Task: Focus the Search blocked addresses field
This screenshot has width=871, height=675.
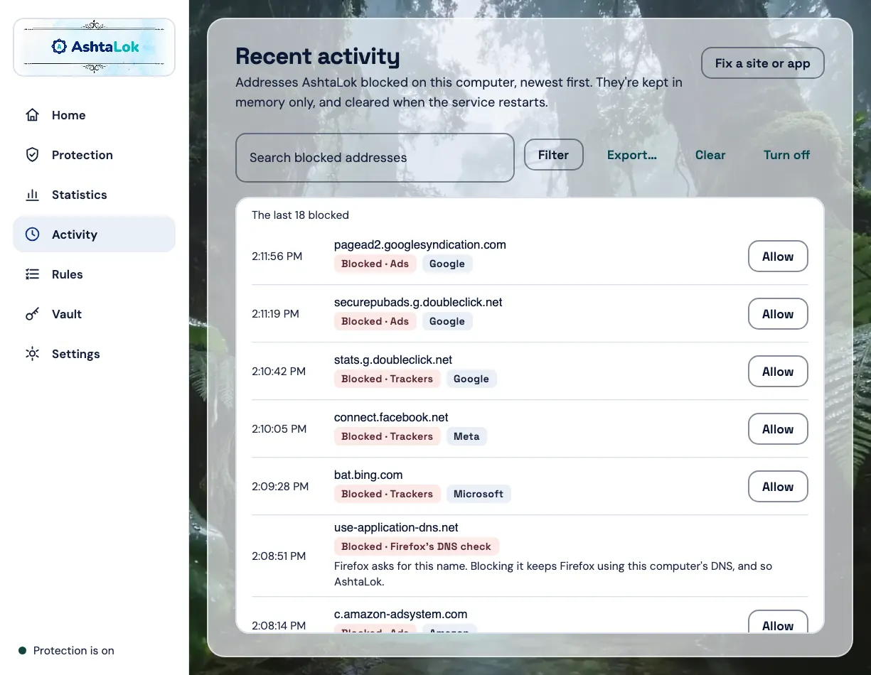Action: point(375,158)
